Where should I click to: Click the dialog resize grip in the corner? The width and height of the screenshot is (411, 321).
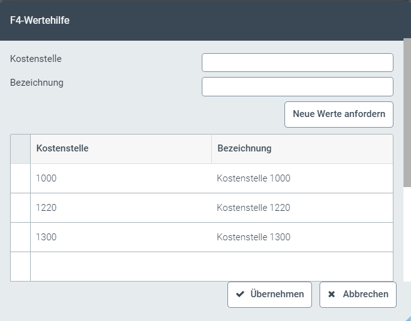408,318
